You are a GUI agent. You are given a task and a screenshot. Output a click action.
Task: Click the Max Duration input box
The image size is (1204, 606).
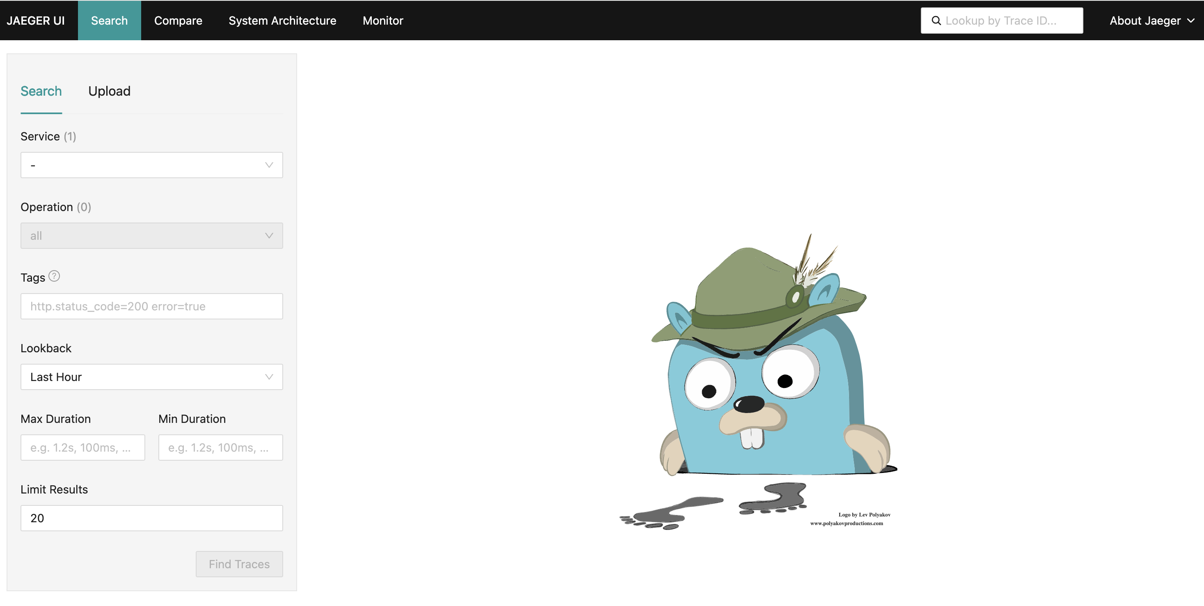pyautogui.click(x=83, y=448)
